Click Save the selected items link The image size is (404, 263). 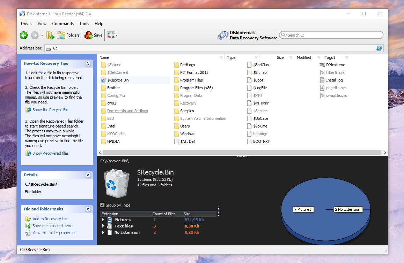click(x=53, y=226)
